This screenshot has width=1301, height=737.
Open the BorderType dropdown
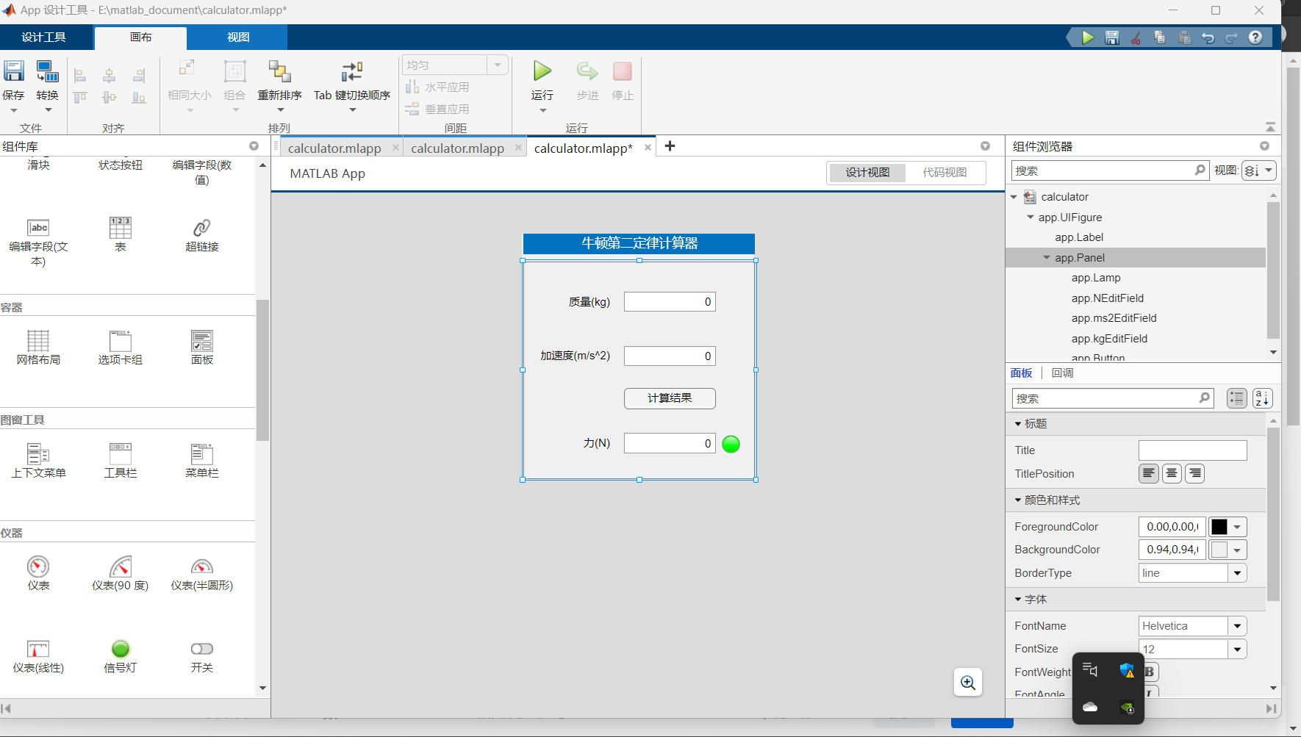point(1238,573)
